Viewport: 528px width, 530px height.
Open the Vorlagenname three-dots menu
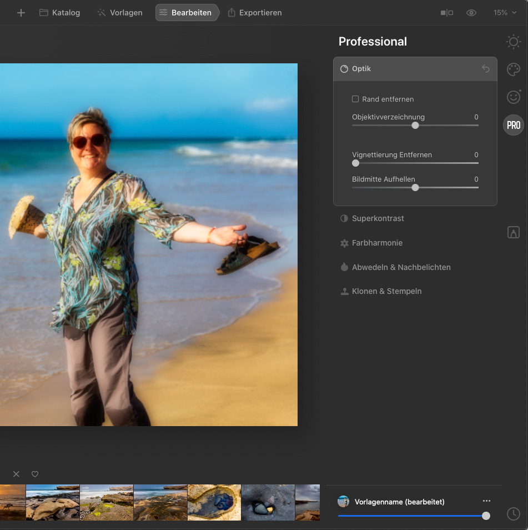[487, 501]
